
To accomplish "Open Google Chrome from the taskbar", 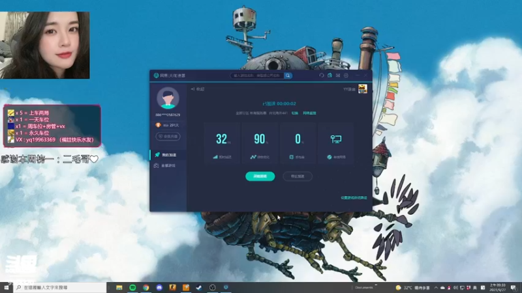I will (146, 287).
